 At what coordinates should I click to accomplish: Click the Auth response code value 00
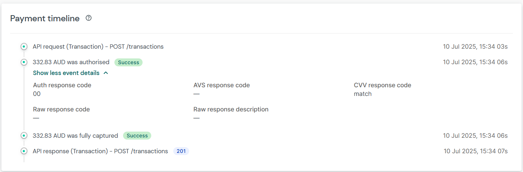37,94
